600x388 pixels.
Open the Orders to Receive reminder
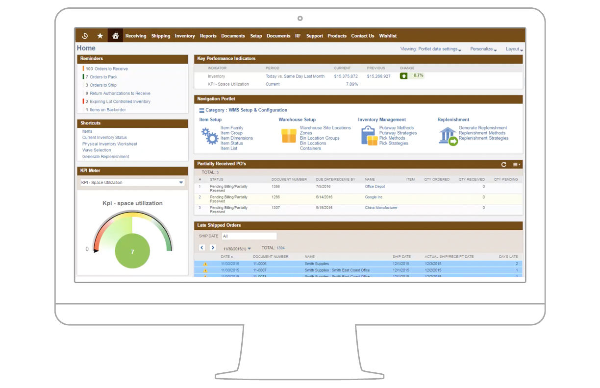click(108, 69)
